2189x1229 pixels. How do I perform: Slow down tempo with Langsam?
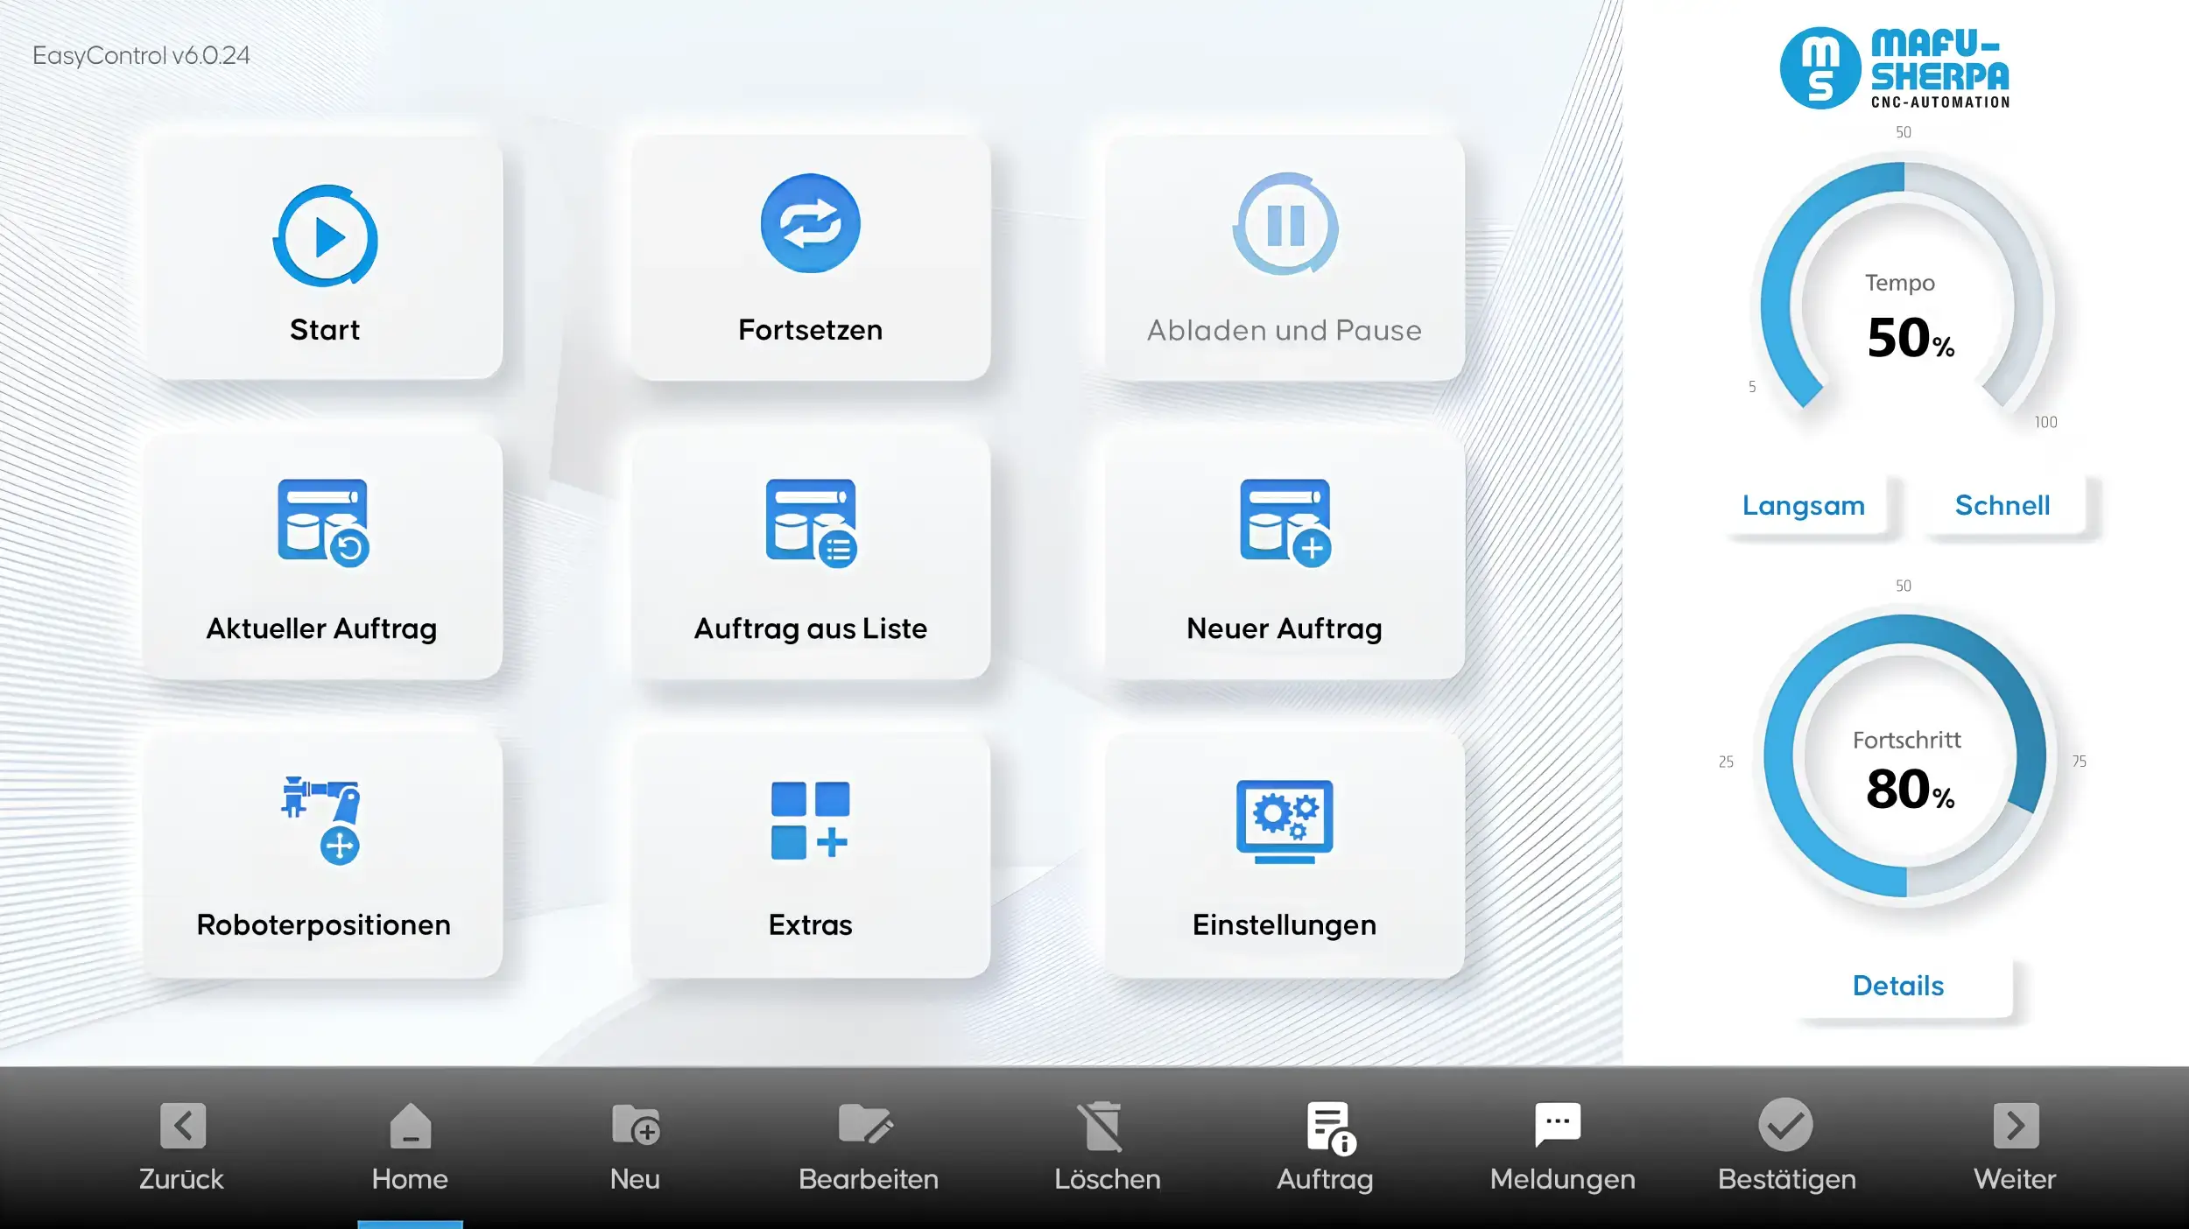1804,506
